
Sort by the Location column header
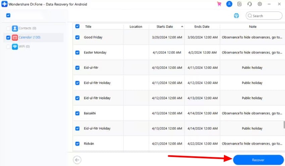(x=136, y=27)
